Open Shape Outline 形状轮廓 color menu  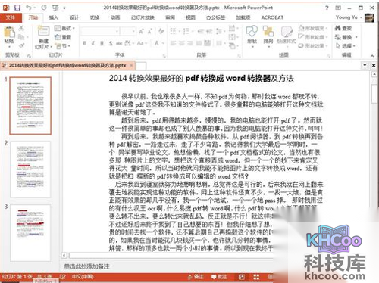tap(313, 37)
